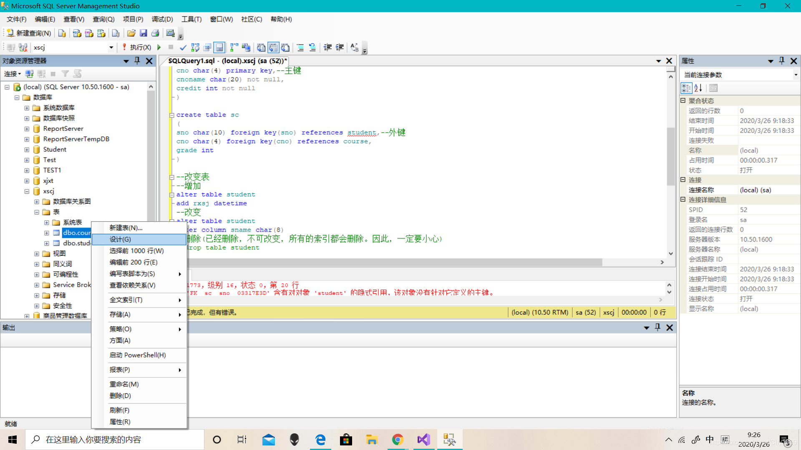Save the query with the floppy icon
Image resolution: width=801 pixels, height=450 pixels.
(x=143, y=33)
